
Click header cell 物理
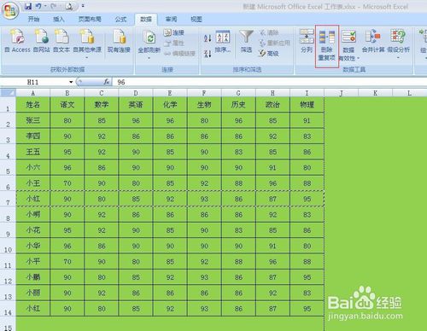[307, 105]
